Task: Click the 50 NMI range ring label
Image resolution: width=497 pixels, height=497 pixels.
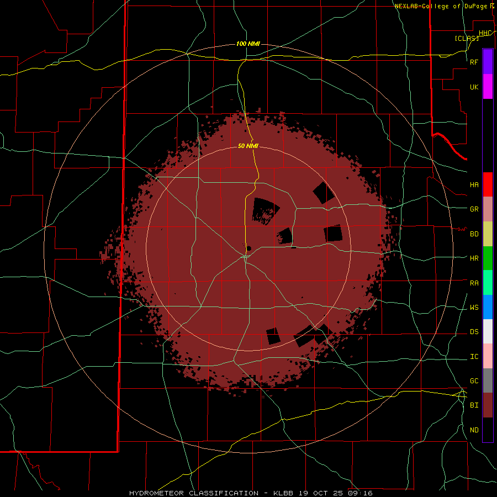Action: point(248,146)
